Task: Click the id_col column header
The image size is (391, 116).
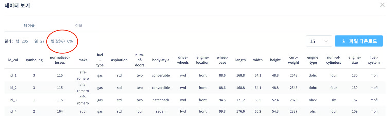Action: coord(13,60)
